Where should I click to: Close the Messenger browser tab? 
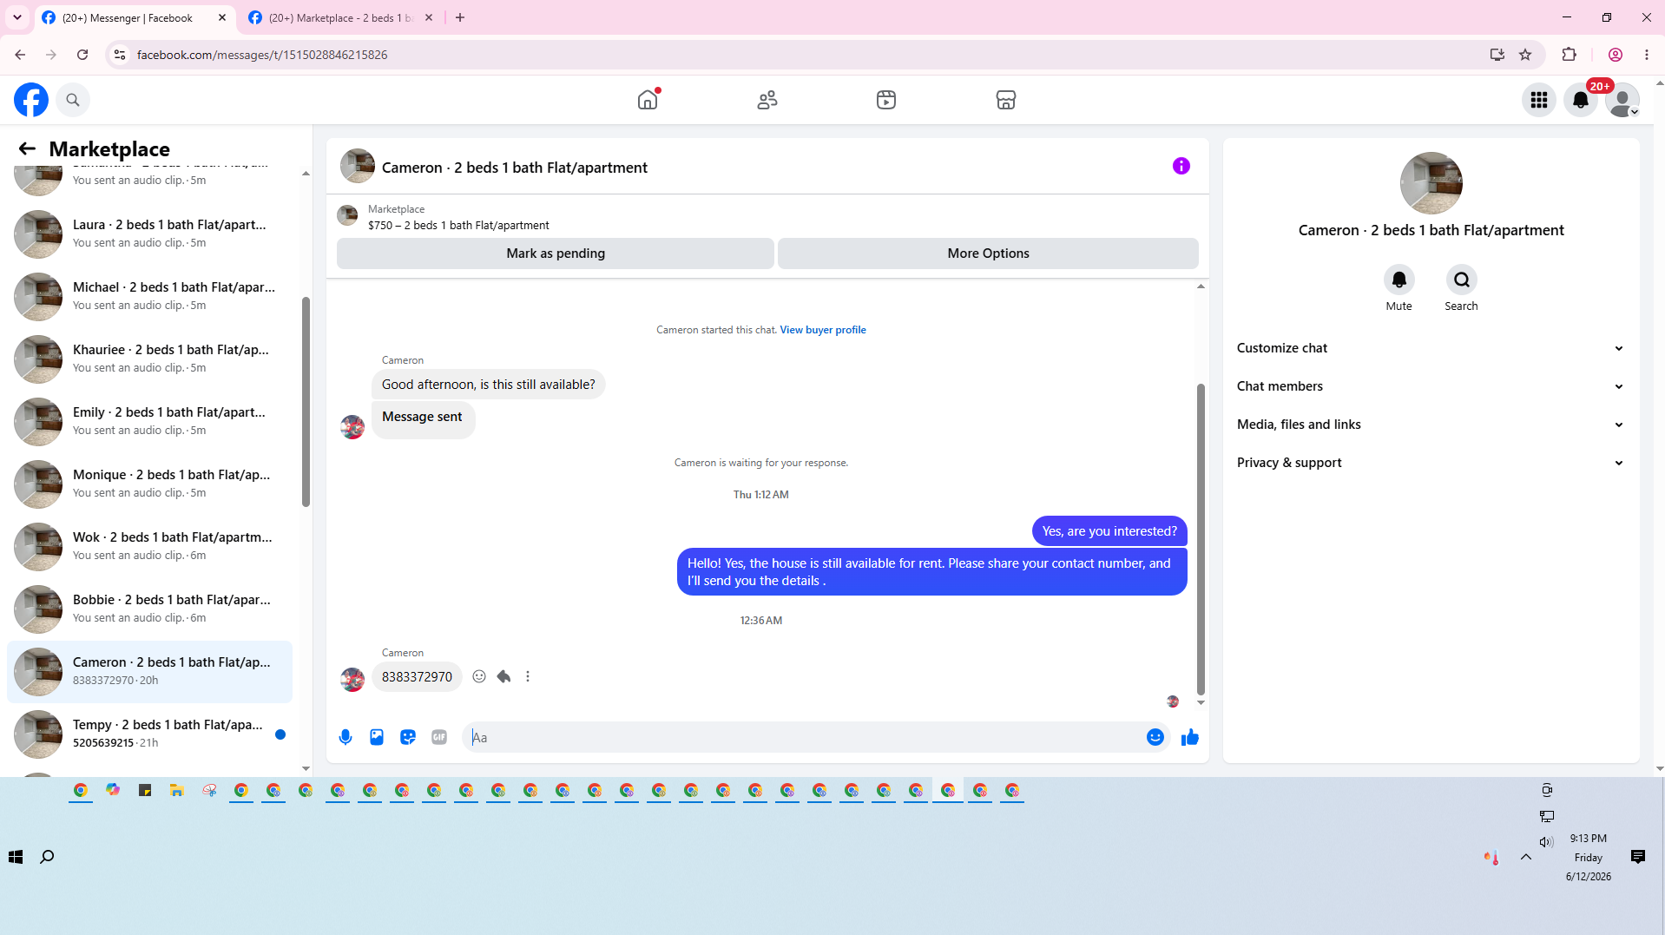pos(222,17)
